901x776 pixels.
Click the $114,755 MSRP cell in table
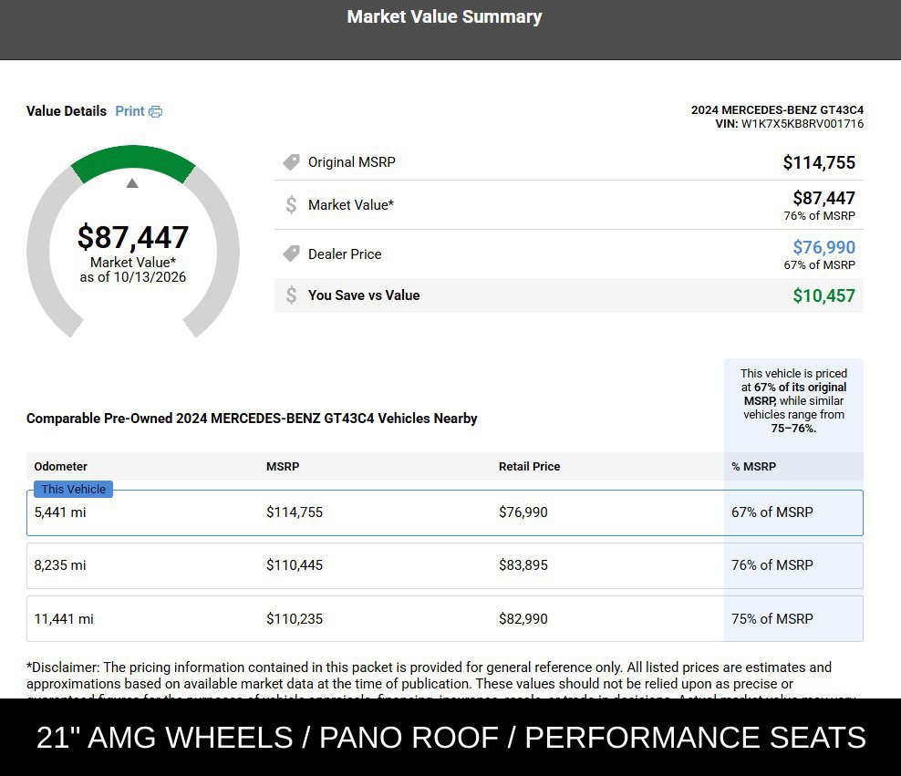(295, 512)
